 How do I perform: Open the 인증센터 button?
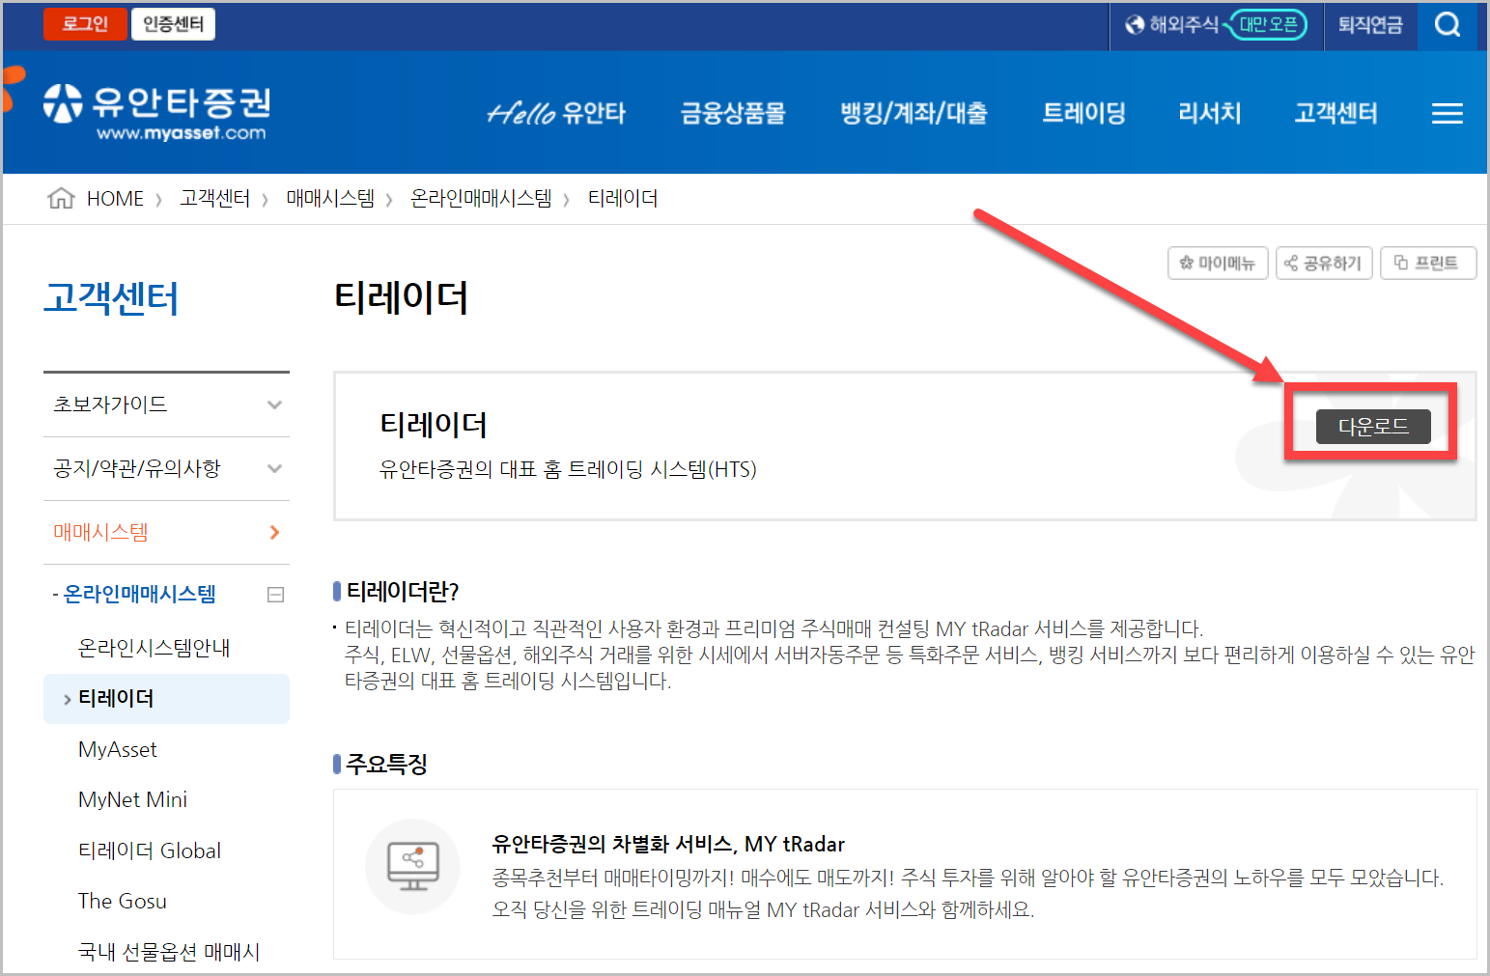pos(174,24)
